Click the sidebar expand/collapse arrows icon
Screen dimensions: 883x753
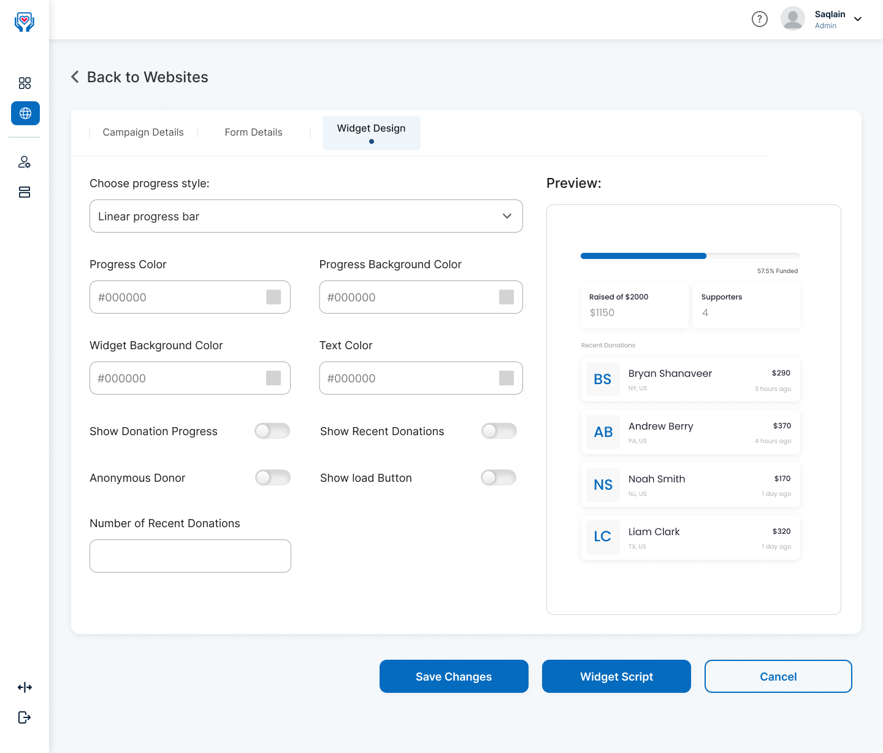[25, 687]
